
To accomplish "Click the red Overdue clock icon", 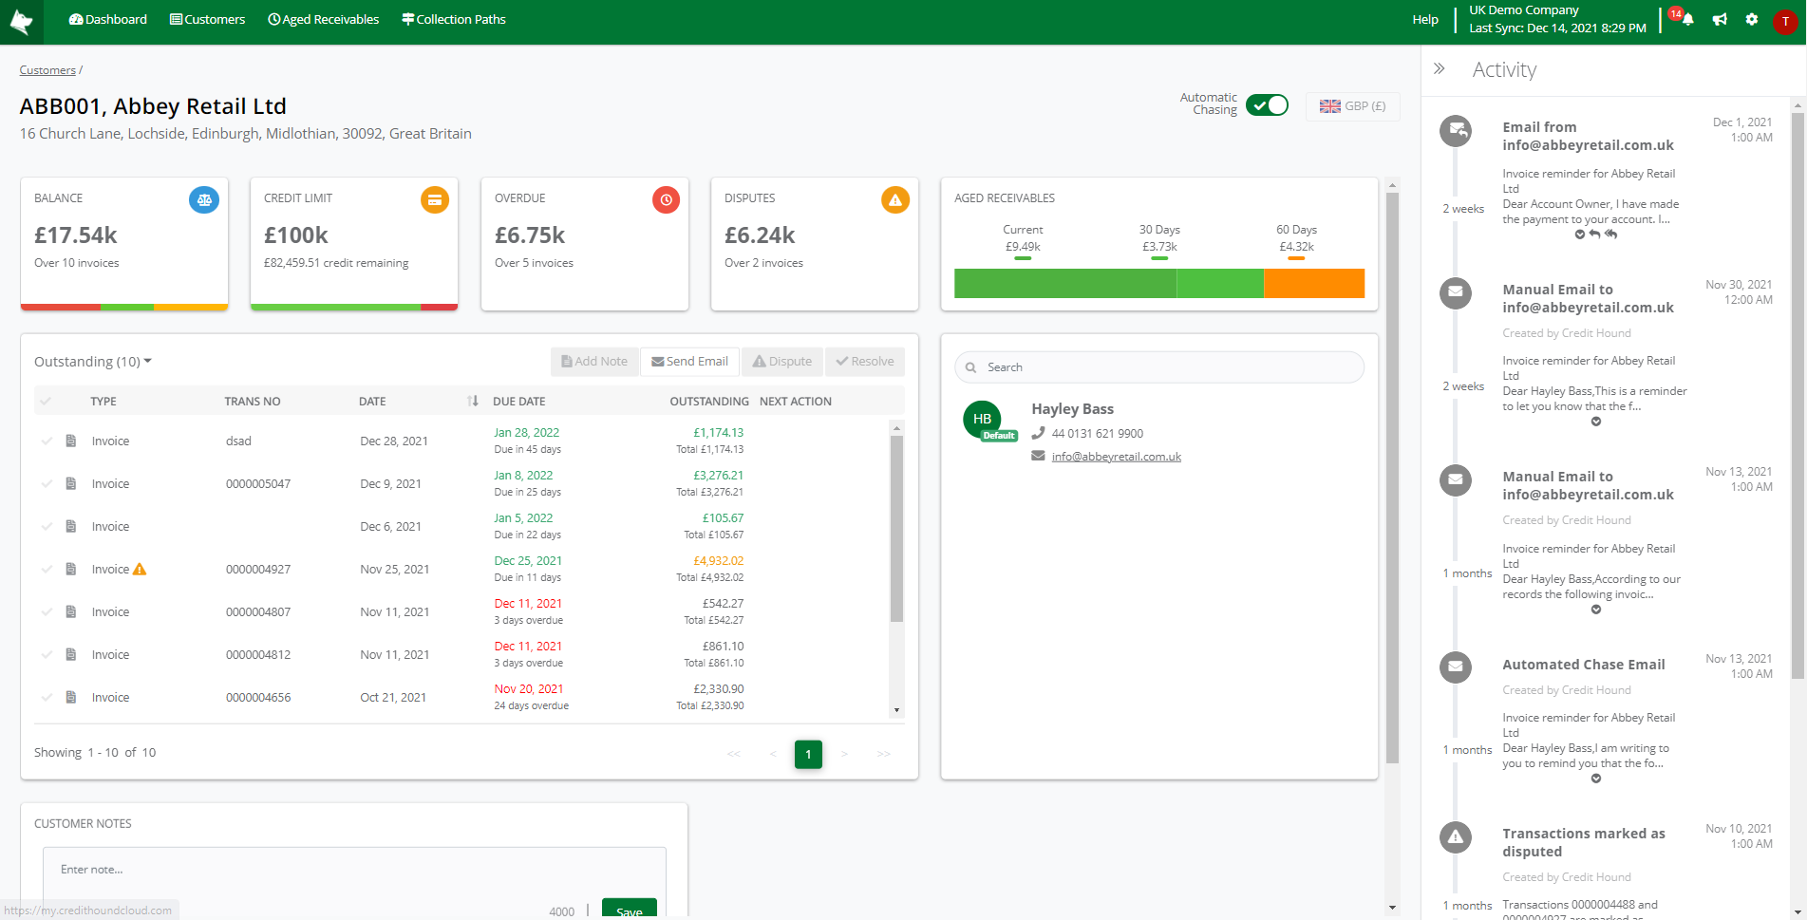I will (x=666, y=200).
